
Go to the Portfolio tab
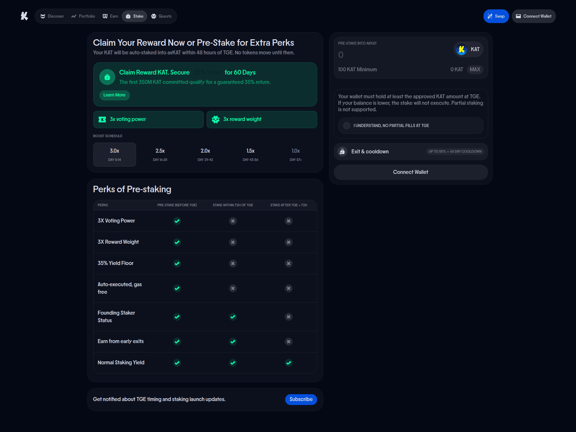tap(83, 16)
